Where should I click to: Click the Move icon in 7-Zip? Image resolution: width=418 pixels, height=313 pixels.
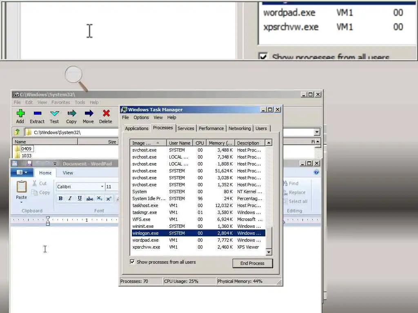tap(89, 113)
